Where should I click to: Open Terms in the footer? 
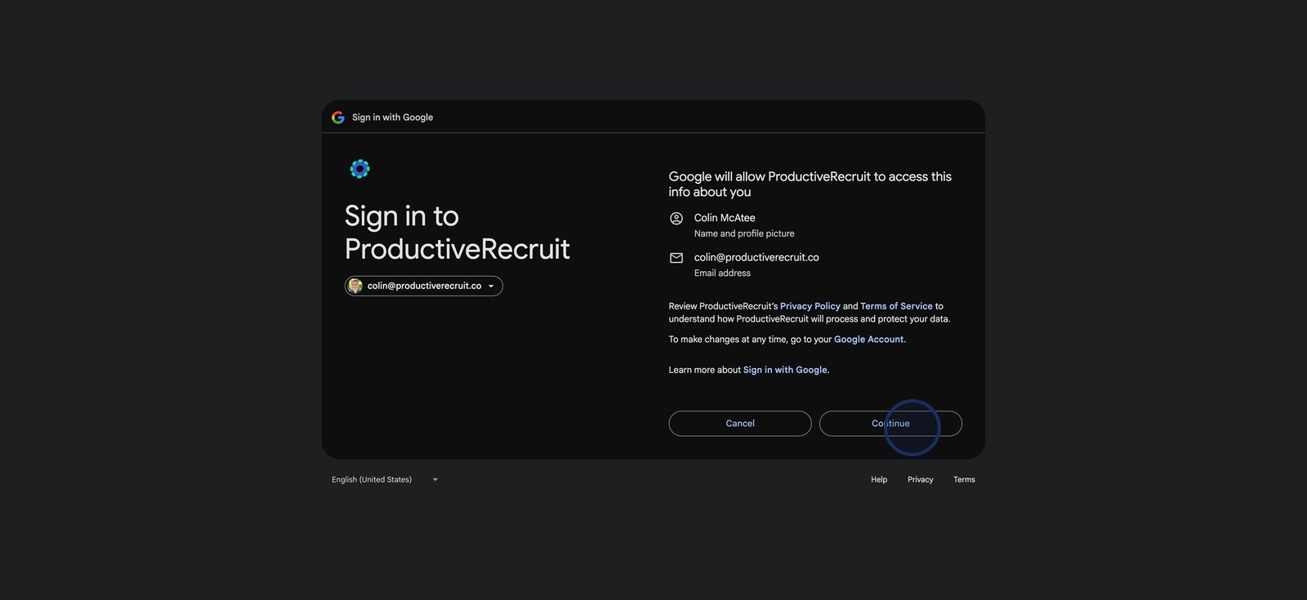pyautogui.click(x=964, y=480)
